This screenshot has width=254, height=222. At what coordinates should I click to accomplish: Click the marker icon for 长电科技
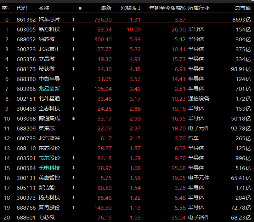point(73,168)
